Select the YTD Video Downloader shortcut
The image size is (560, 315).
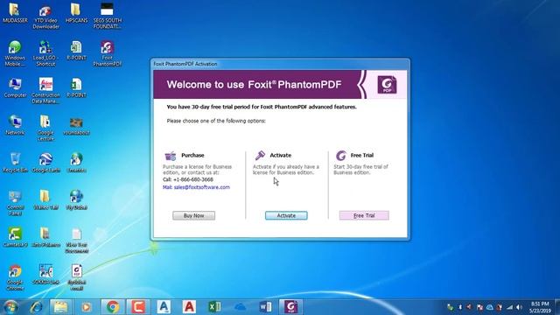pos(45,16)
